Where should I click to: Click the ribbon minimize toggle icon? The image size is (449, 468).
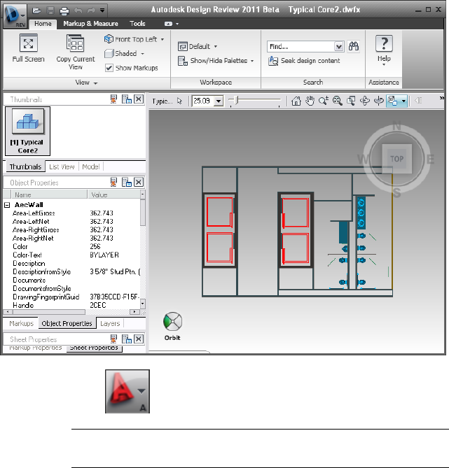coord(169,24)
